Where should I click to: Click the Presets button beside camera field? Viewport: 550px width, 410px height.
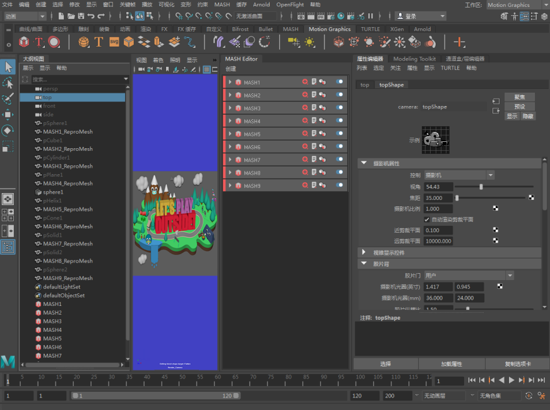(520, 107)
